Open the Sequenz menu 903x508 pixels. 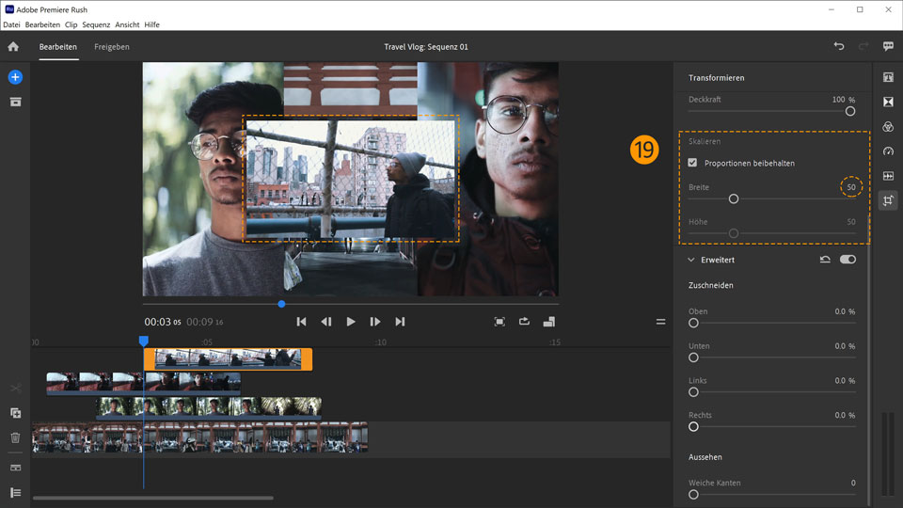click(x=96, y=24)
